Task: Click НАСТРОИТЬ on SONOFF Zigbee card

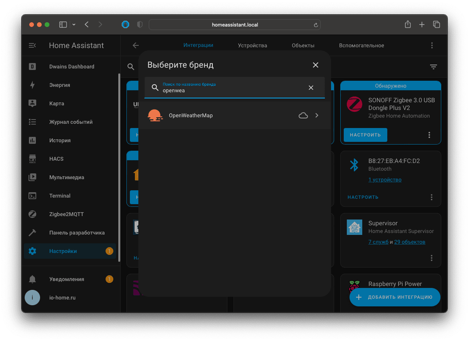Action: [365, 135]
